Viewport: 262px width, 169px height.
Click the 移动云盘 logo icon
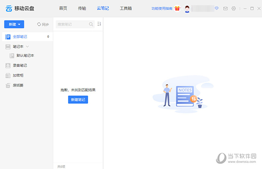point(9,8)
